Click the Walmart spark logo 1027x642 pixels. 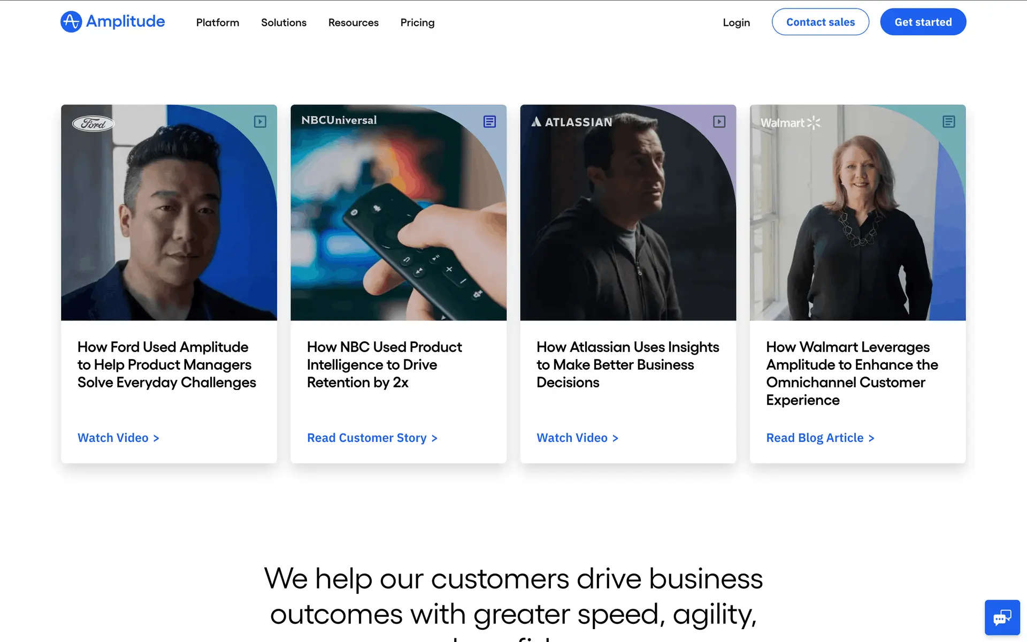(813, 123)
